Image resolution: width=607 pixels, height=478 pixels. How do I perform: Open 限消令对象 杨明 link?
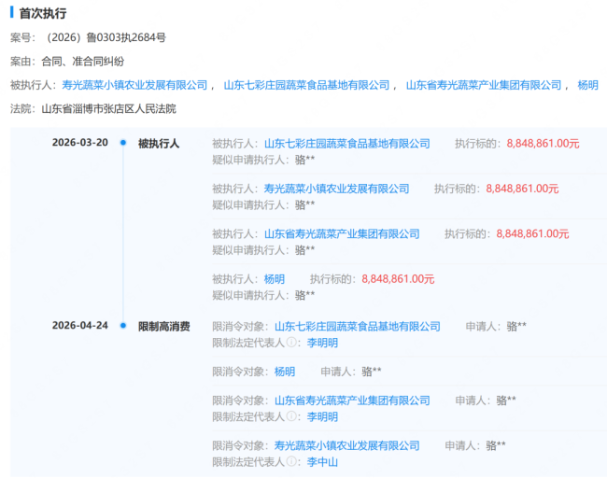click(285, 372)
